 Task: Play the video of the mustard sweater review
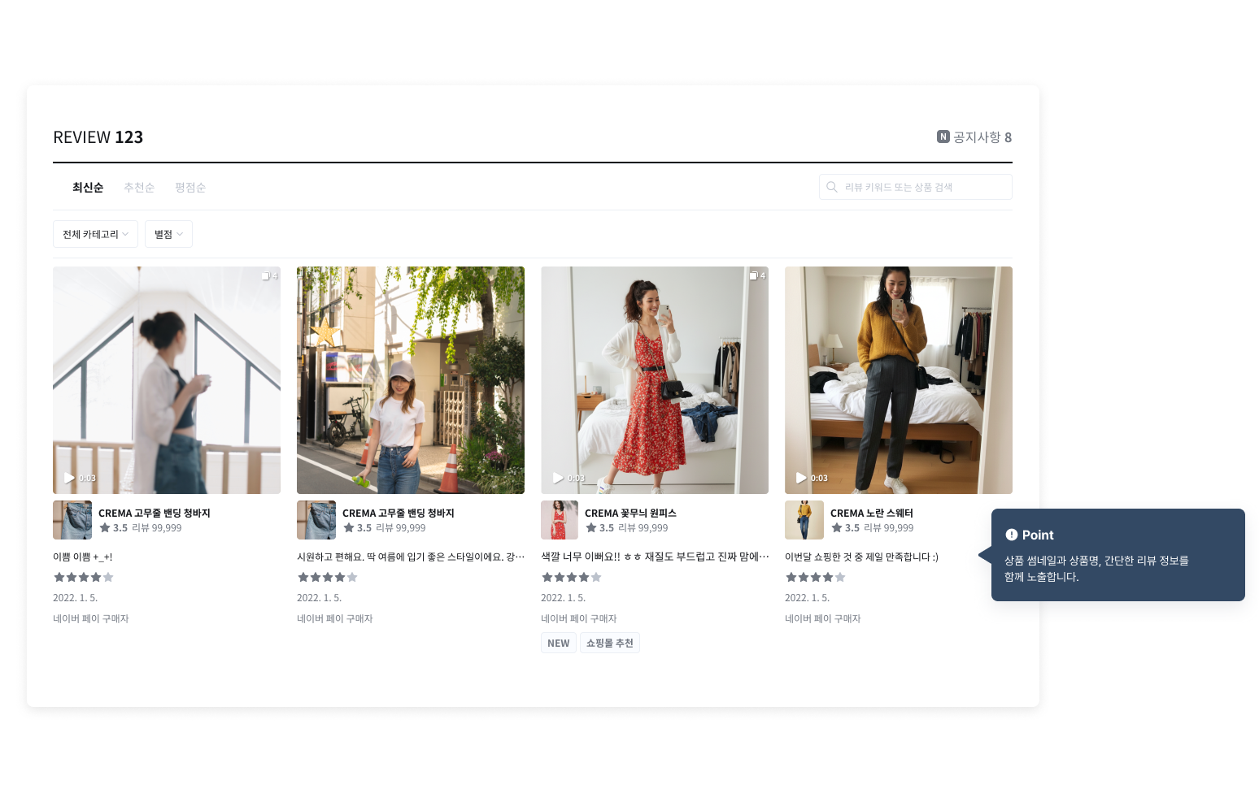(x=802, y=478)
